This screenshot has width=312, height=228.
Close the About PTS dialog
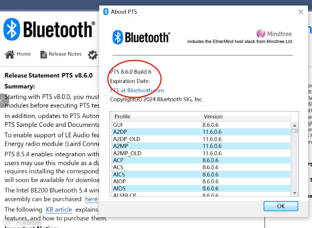coord(301,12)
